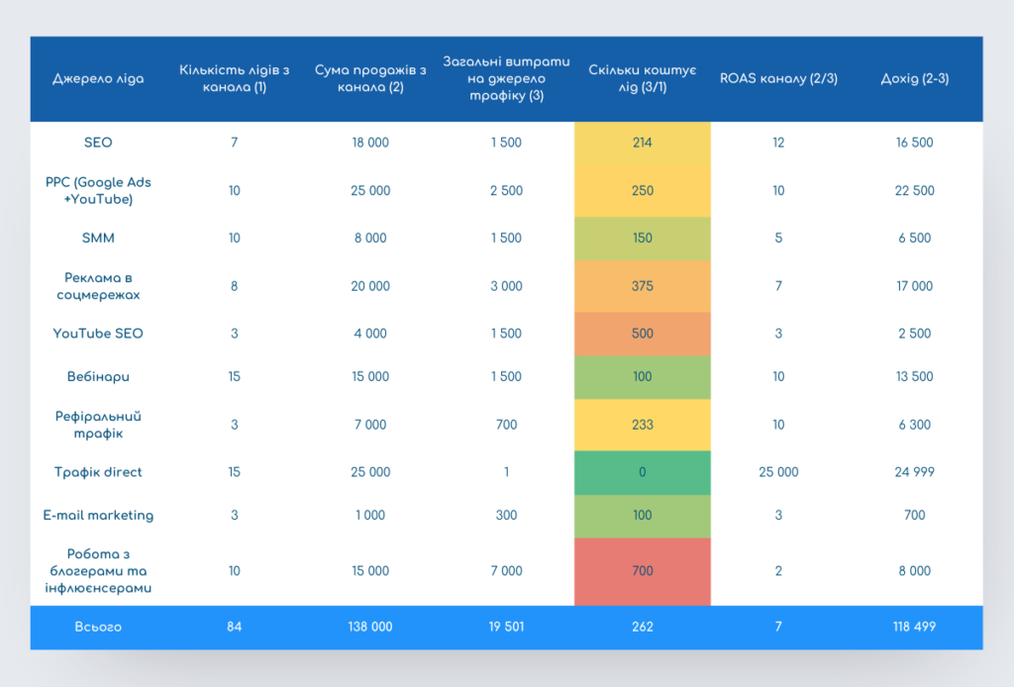
Task: Select the total income value 118 499
Action: [914, 627]
